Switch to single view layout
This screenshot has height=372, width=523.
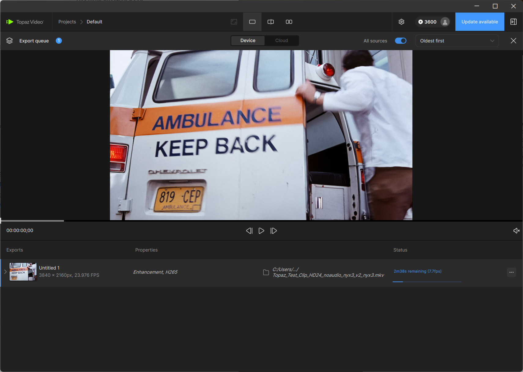pyautogui.click(x=252, y=22)
